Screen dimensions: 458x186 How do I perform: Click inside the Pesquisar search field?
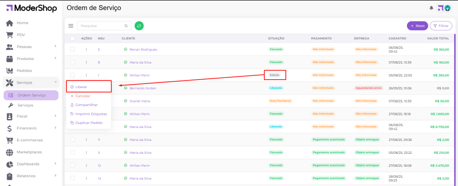click(x=102, y=26)
